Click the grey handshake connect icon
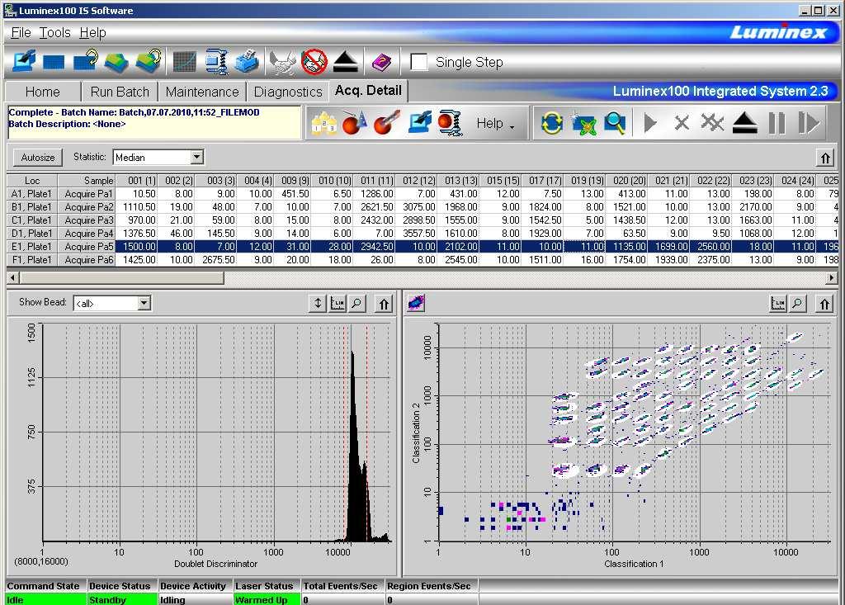The width and height of the screenshot is (845, 605). coord(282,62)
